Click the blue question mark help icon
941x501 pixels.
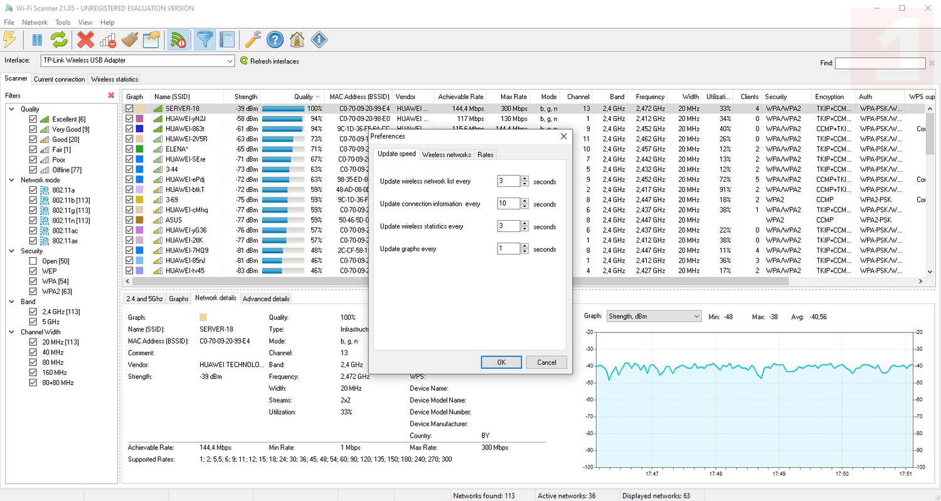click(275, 40)
